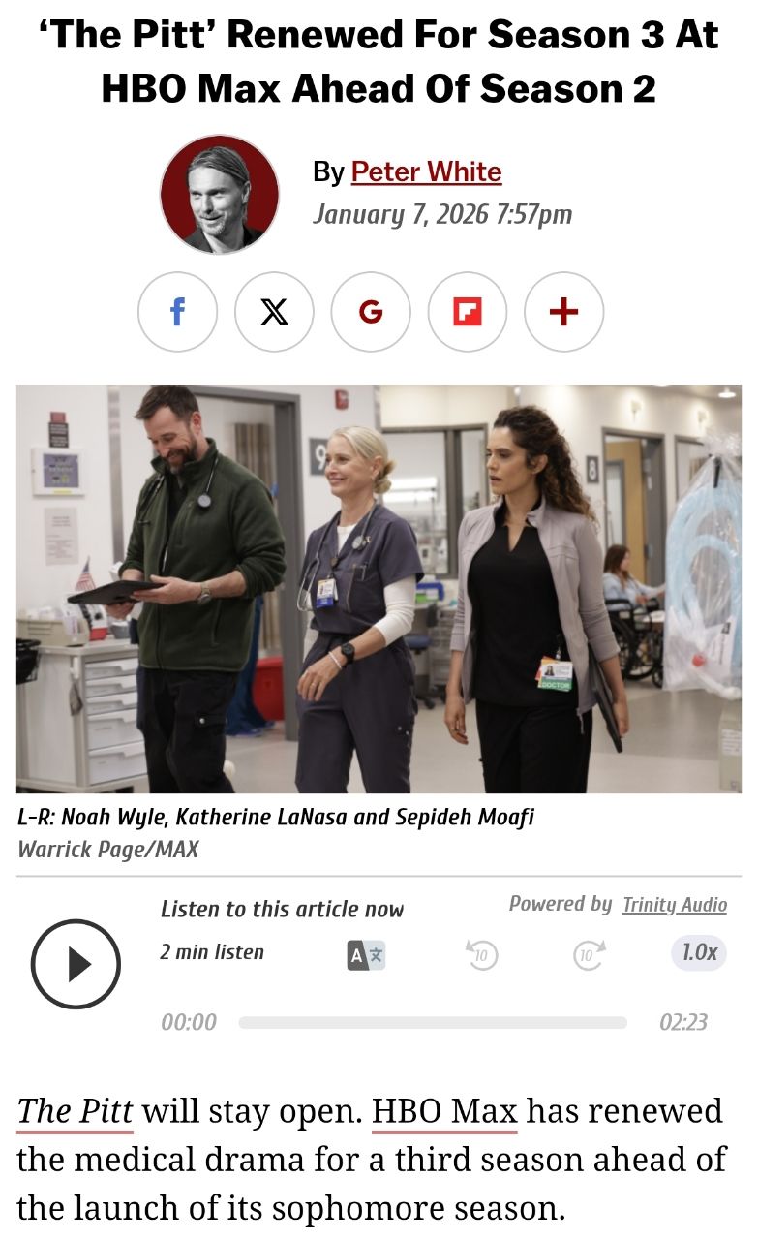Play the article audio
The image size is (758, 1240).
coord(76,964)
